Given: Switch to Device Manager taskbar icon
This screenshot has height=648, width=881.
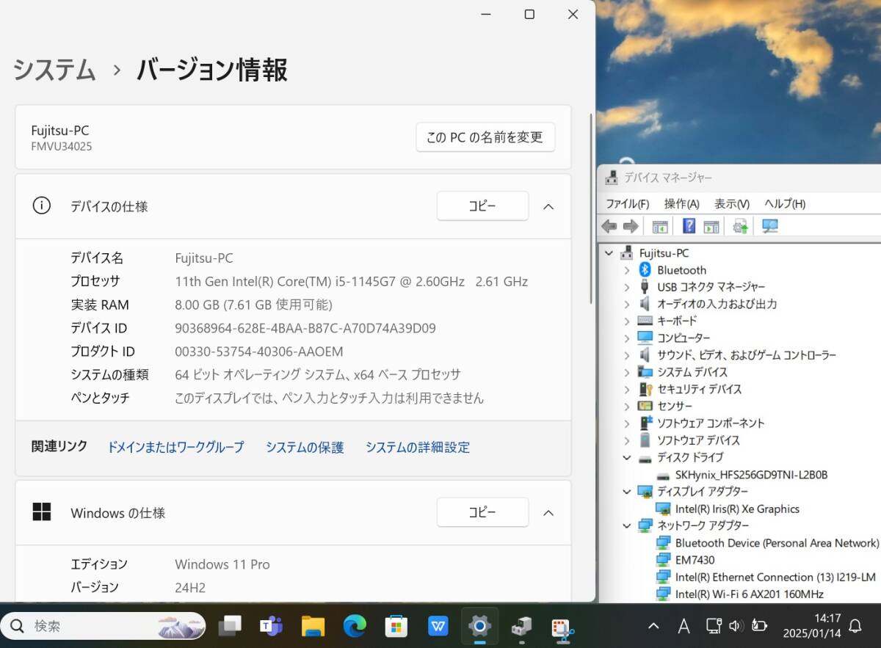Looking at the screenshot, I should click(522, 626).
